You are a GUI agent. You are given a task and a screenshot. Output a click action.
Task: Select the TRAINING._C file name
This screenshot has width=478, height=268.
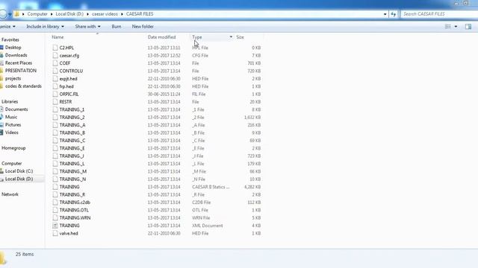(x=72, y=141)
